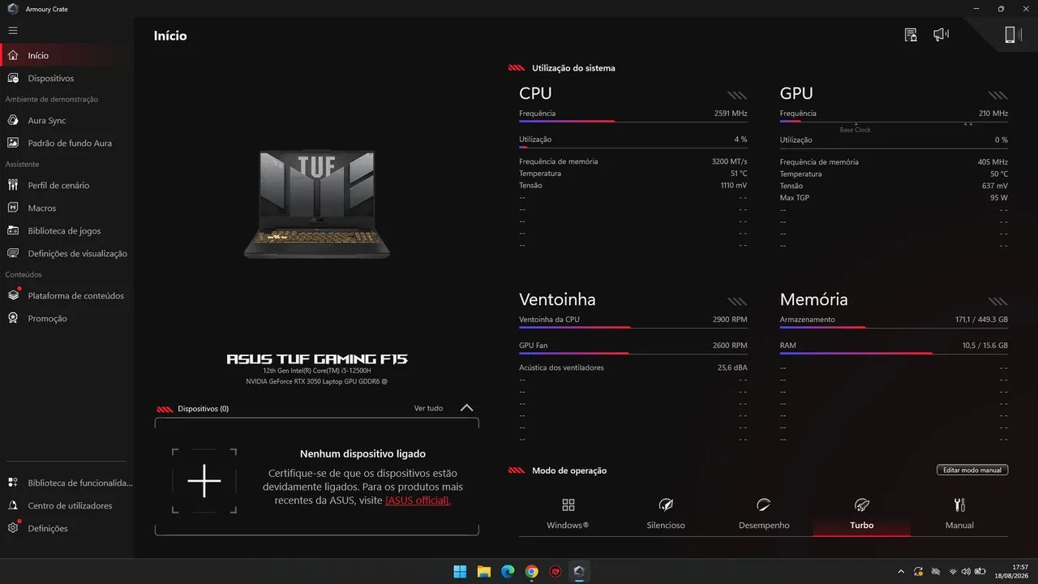
Task: Open Definições de visualização icon
Action: coord(13,253)
